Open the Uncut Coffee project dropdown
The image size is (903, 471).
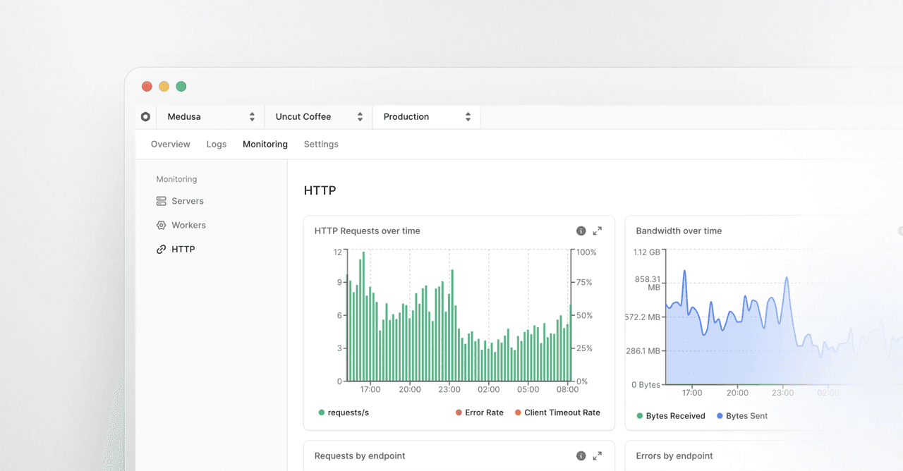(318, 117)
